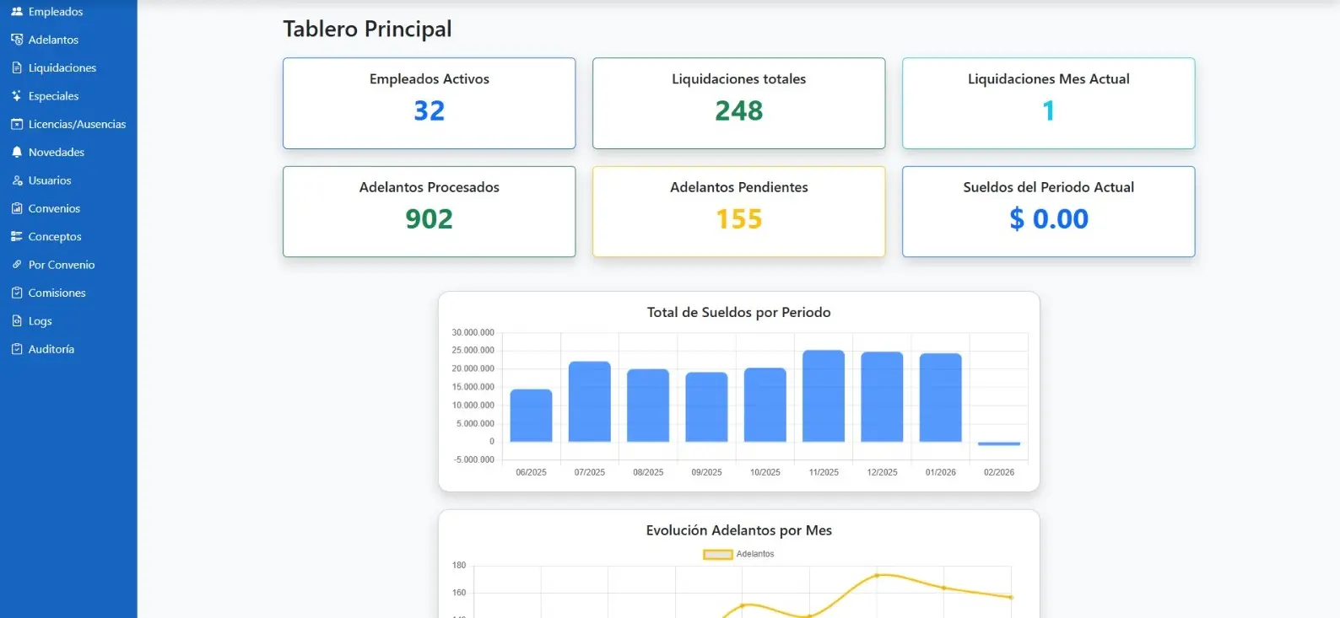
Task: Click the 11/2025 bar in salary chart
Action: [x=823, y=396]
